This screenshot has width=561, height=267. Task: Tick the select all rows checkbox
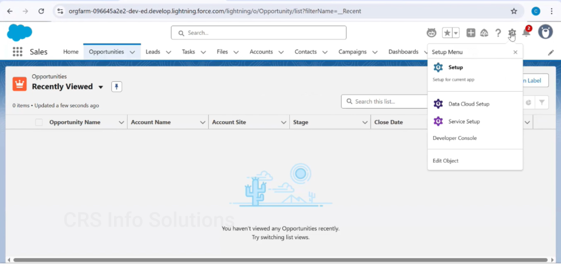tap(39, 122)
